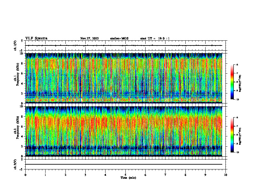
Task: Click time axis tick label "9"
Action: (x=205, y=175)
